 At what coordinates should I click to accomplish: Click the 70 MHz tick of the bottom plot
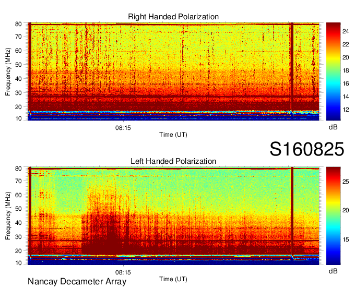(x=18, y=181)
